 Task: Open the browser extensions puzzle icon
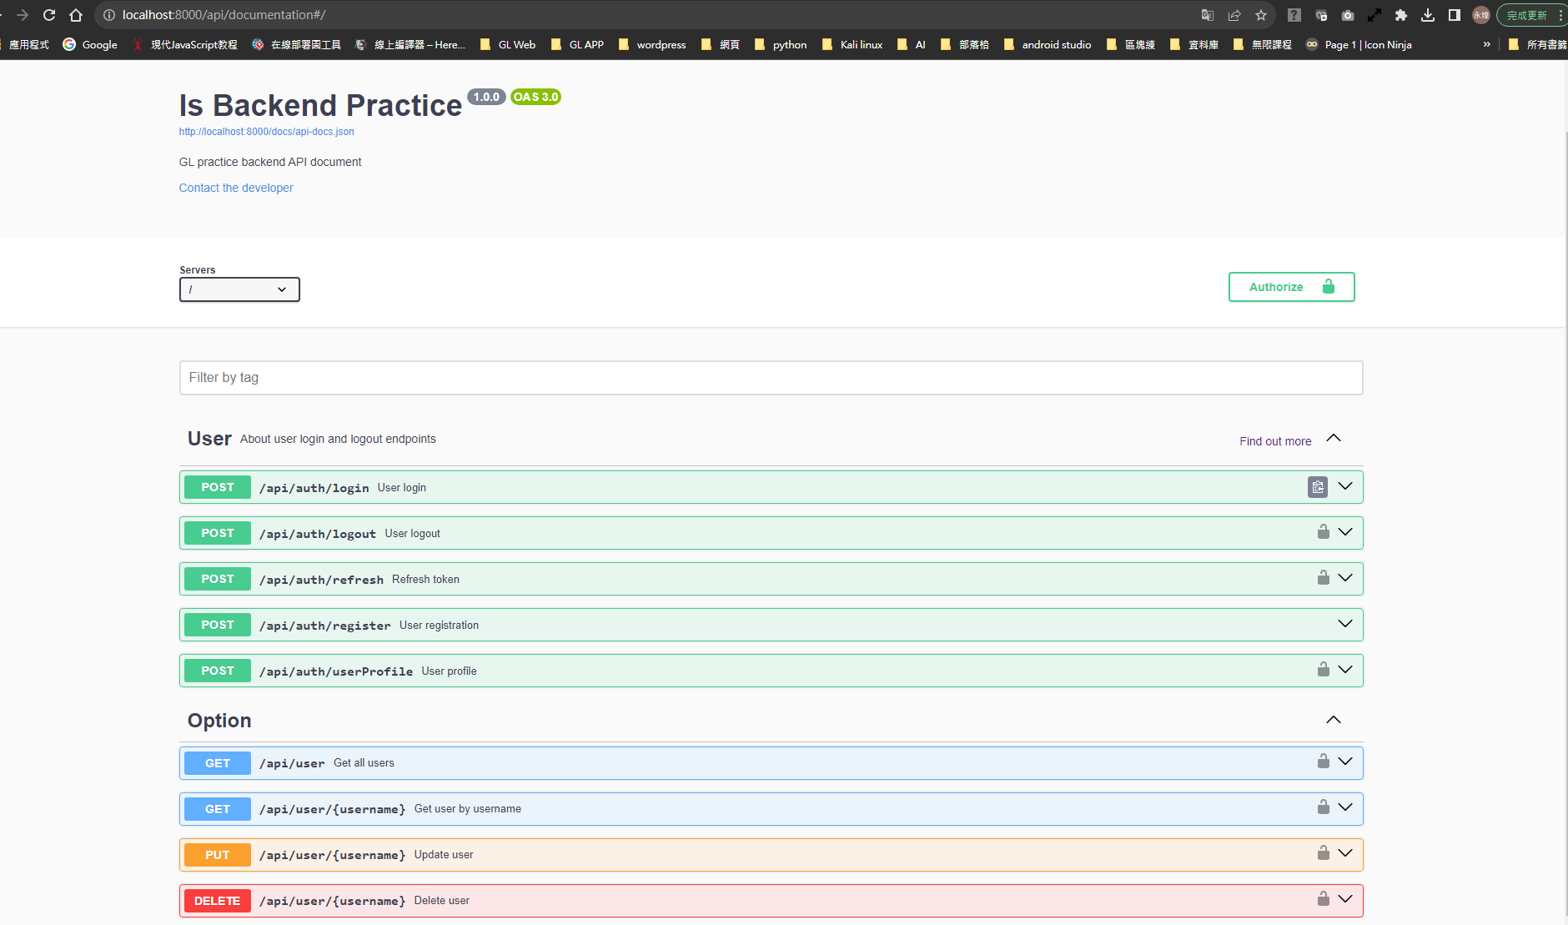(1402, 14)
